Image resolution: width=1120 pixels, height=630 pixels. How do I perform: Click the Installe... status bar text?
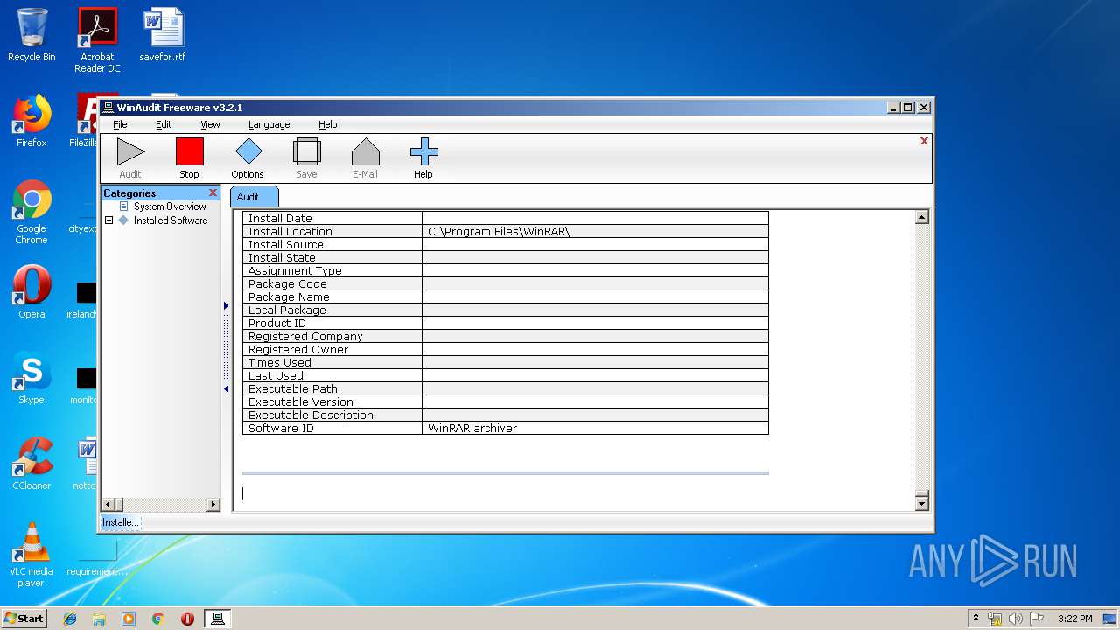tap(120, 522)
